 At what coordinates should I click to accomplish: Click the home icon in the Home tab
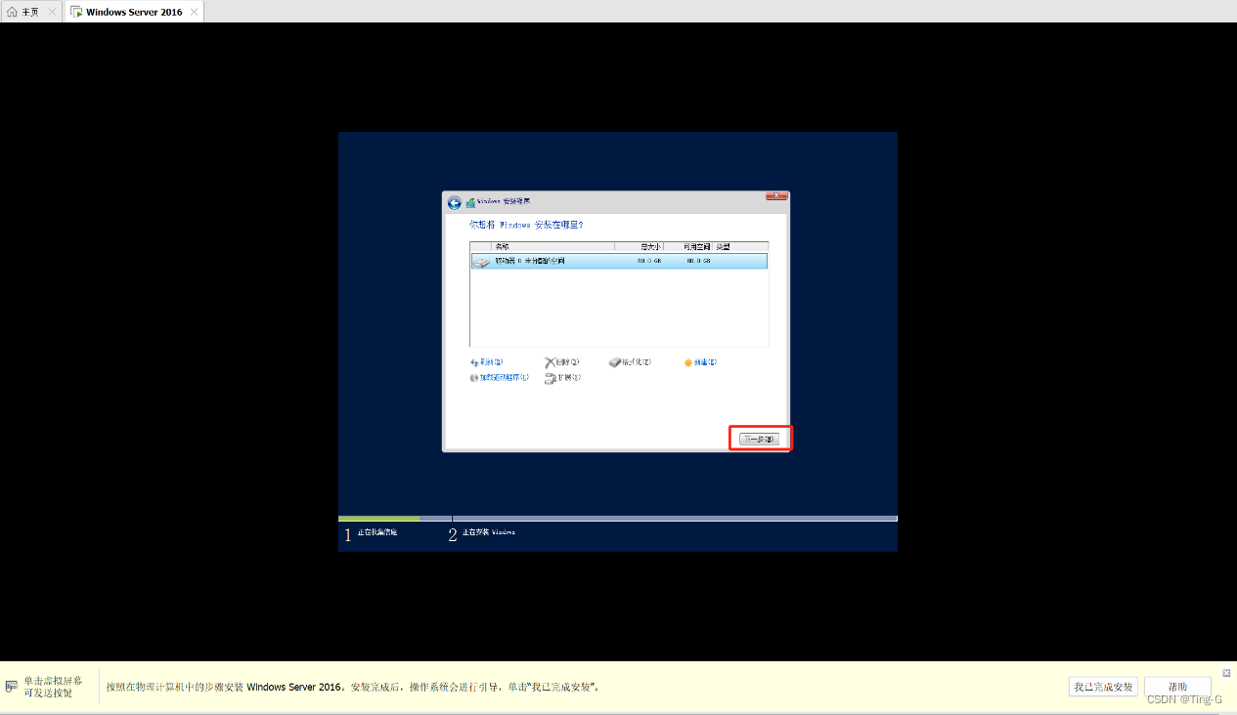(12, 12)
